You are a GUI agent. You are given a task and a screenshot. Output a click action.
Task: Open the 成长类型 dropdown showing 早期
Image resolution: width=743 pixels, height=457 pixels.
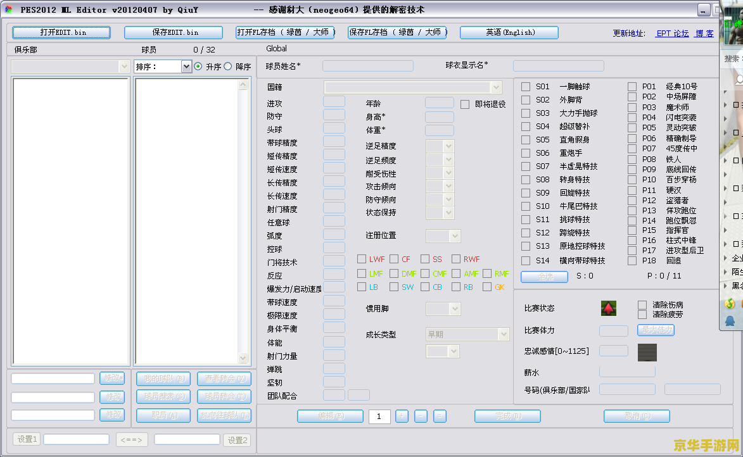pyautogui.click(x=467, y=334)
